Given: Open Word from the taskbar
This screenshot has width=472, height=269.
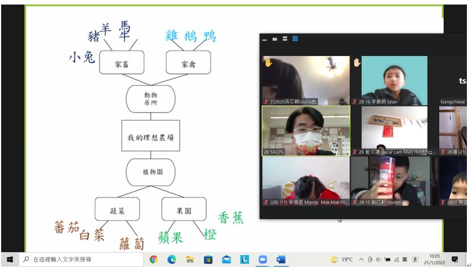Looking at the screenshot, I should click(x=281, y=259).
